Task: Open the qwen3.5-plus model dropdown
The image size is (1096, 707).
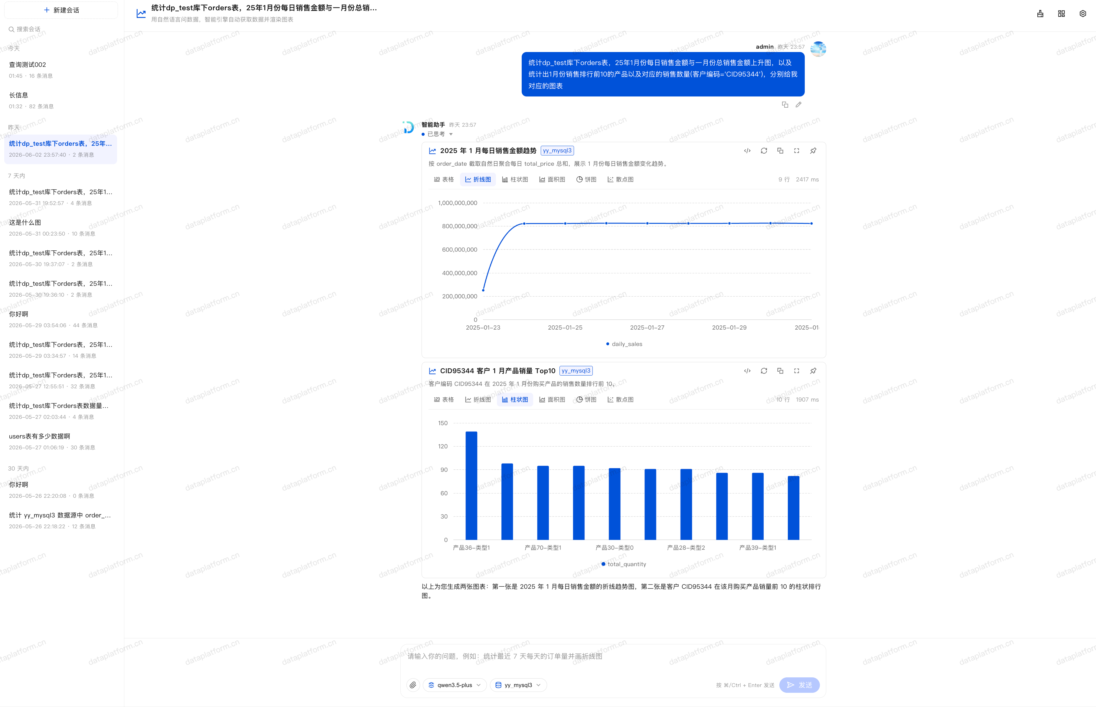Action: point(454,685)
